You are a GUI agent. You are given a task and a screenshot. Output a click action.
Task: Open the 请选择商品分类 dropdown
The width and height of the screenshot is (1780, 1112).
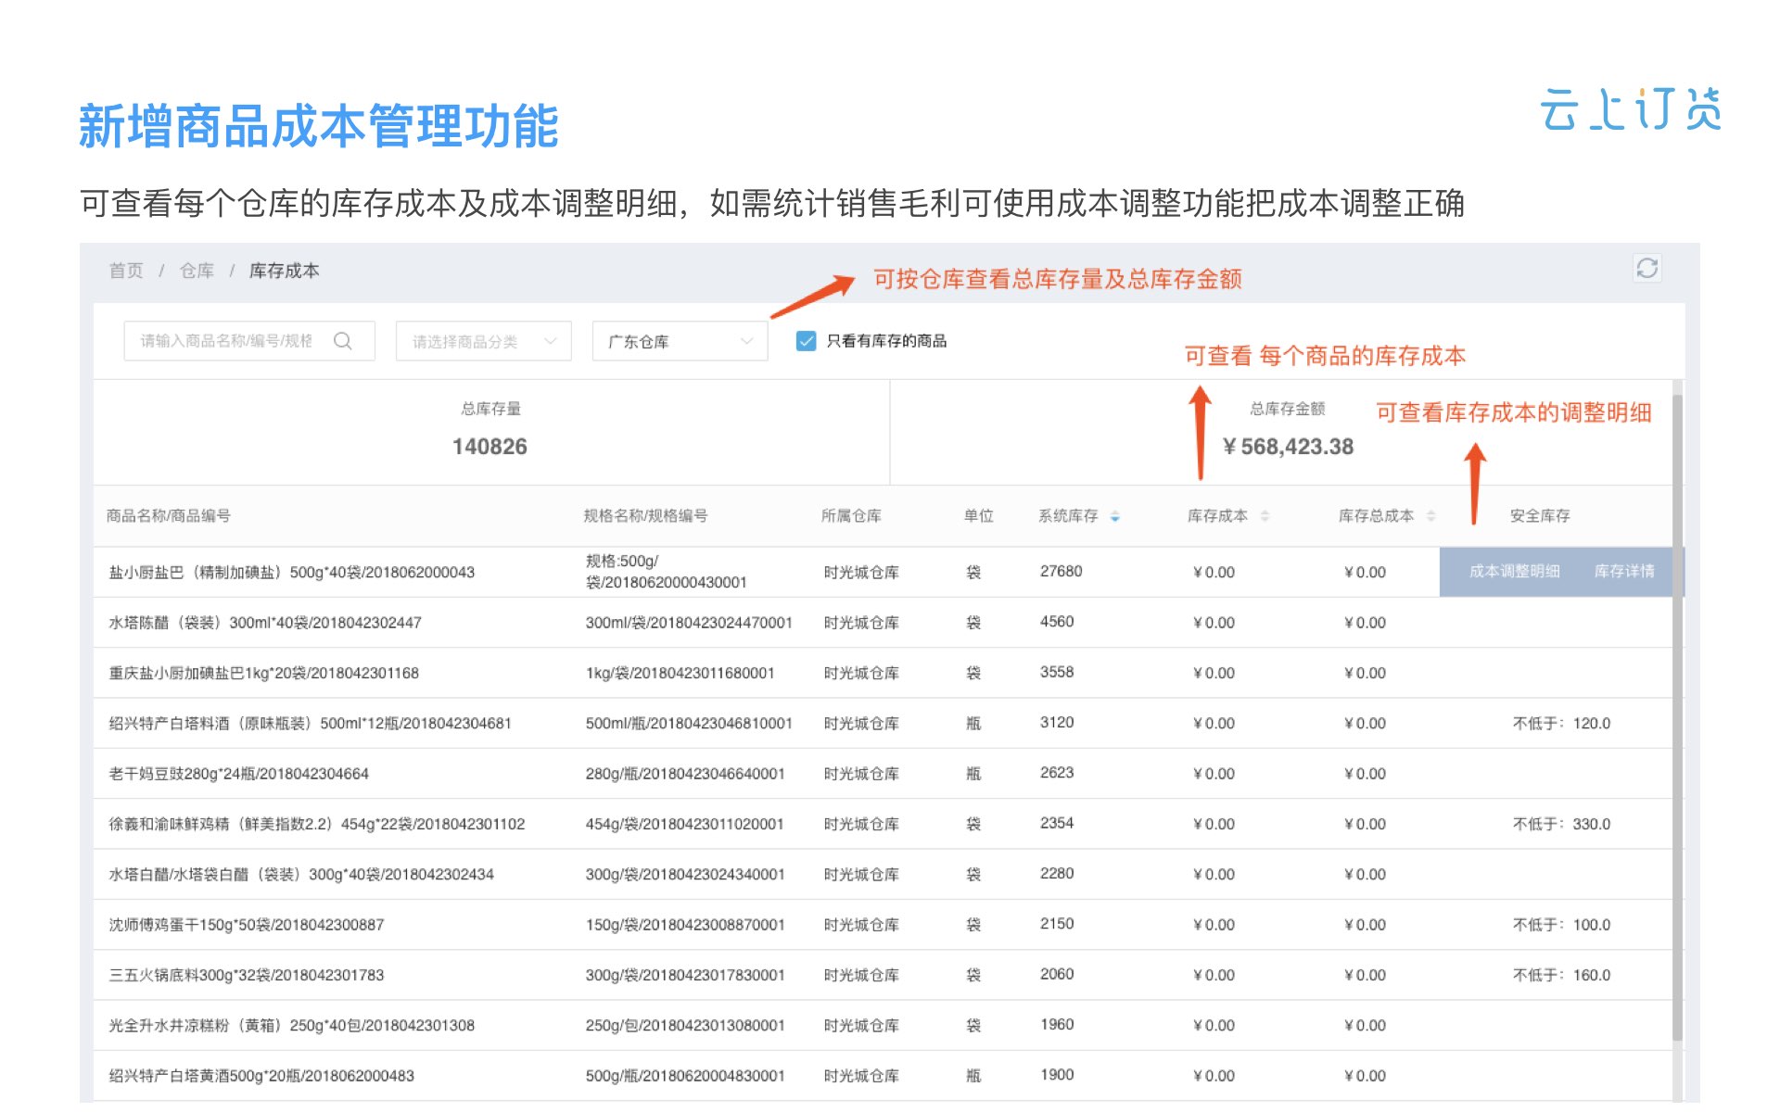point(483,341)
